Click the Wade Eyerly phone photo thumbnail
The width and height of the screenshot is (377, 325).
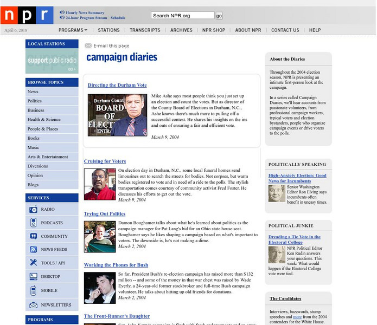coord(100,288)
